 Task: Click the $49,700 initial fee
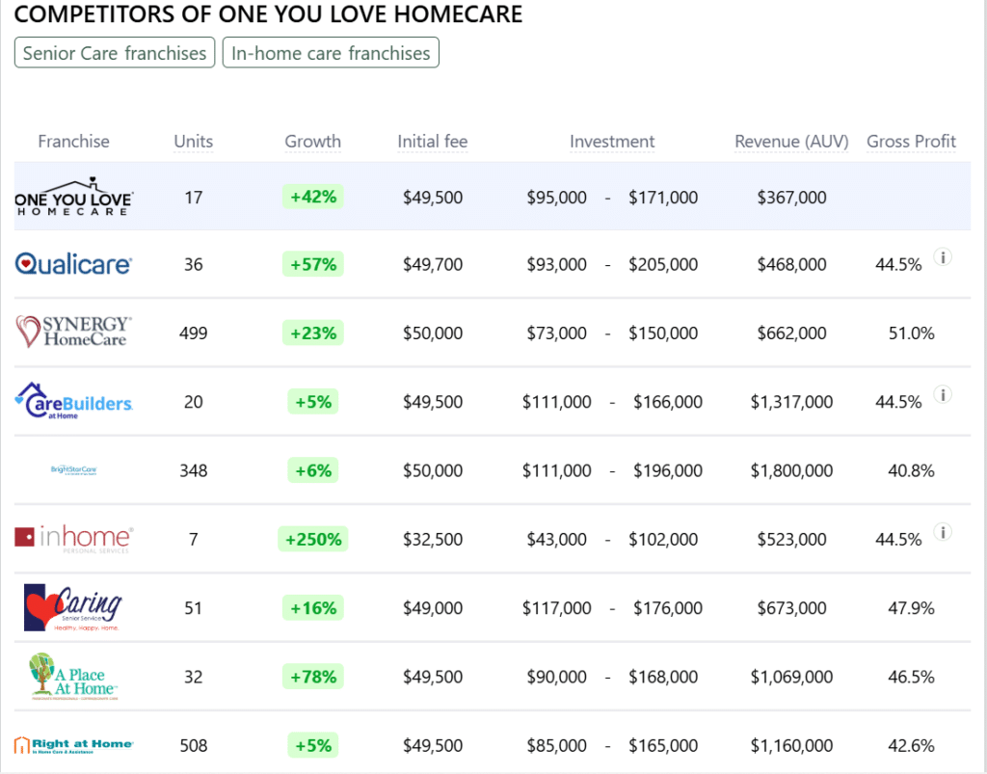pos(433,264)
